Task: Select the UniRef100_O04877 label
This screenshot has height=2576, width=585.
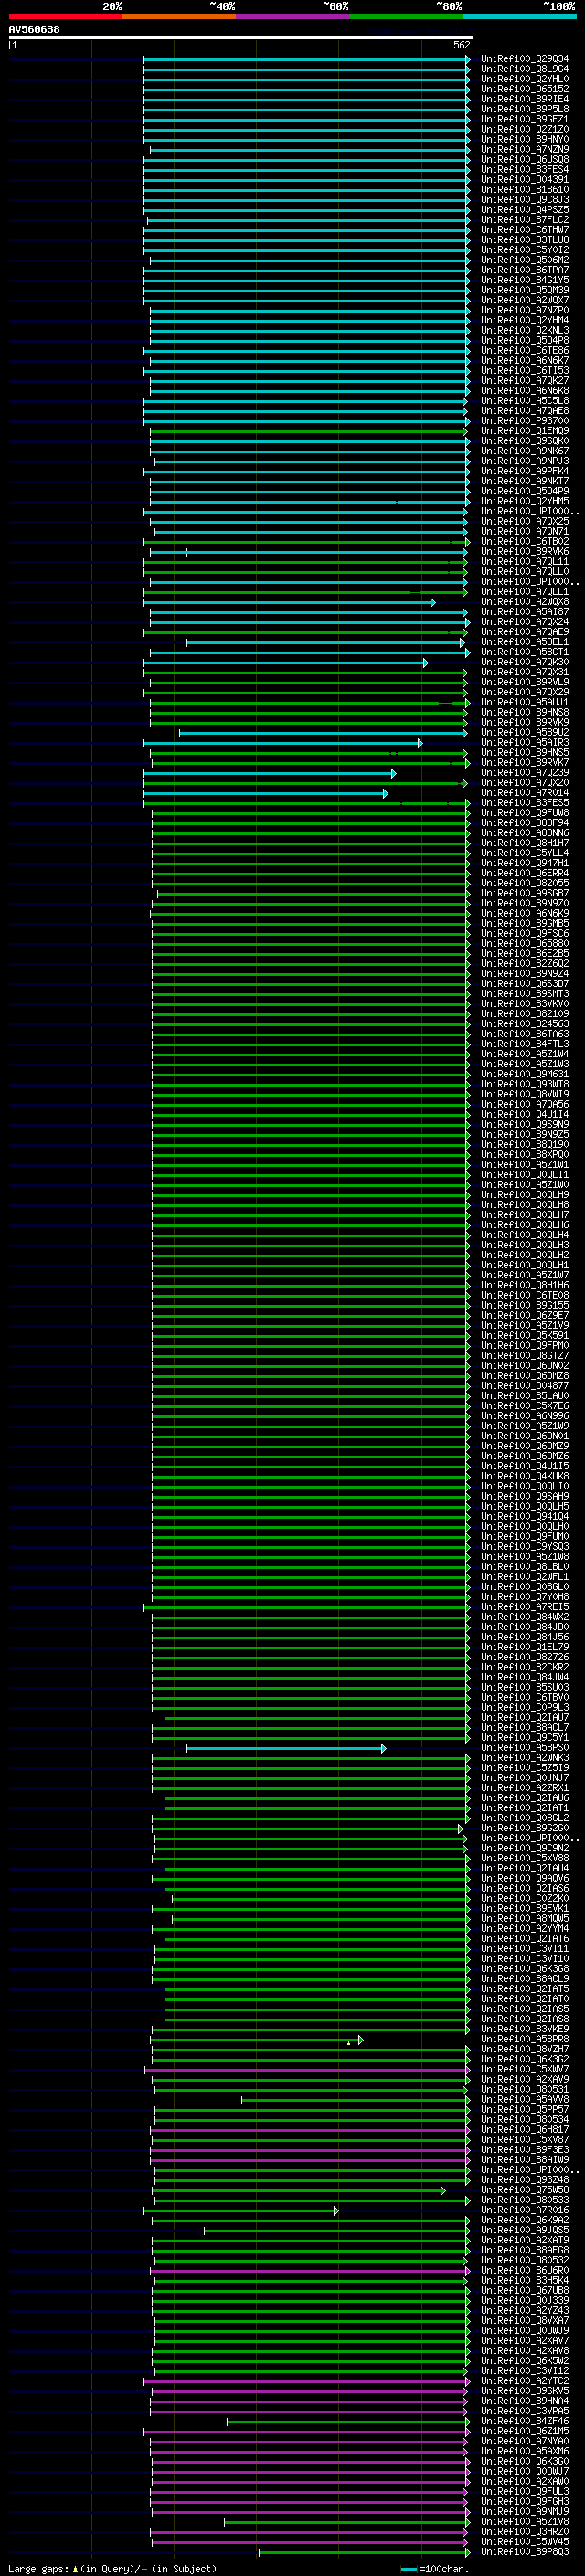Action: click(x=524, y=1386)
